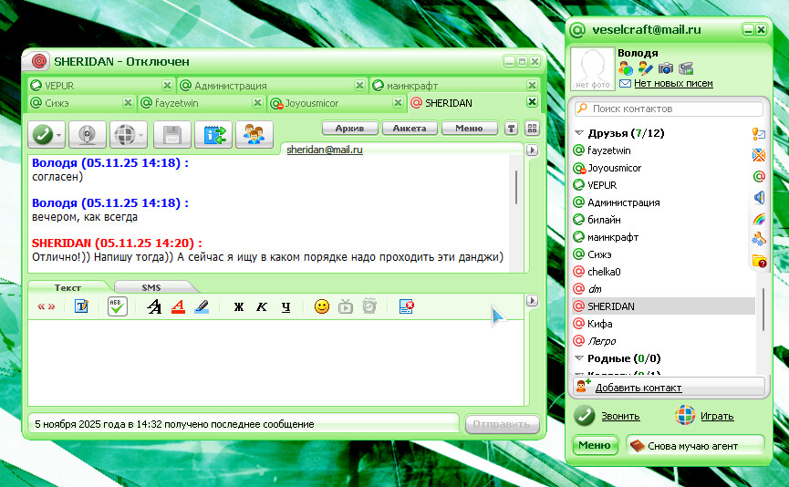Toggle italic text formatting (К)
Image resolution: width=789 pixels, height=487 pixels.
(262, 306)
